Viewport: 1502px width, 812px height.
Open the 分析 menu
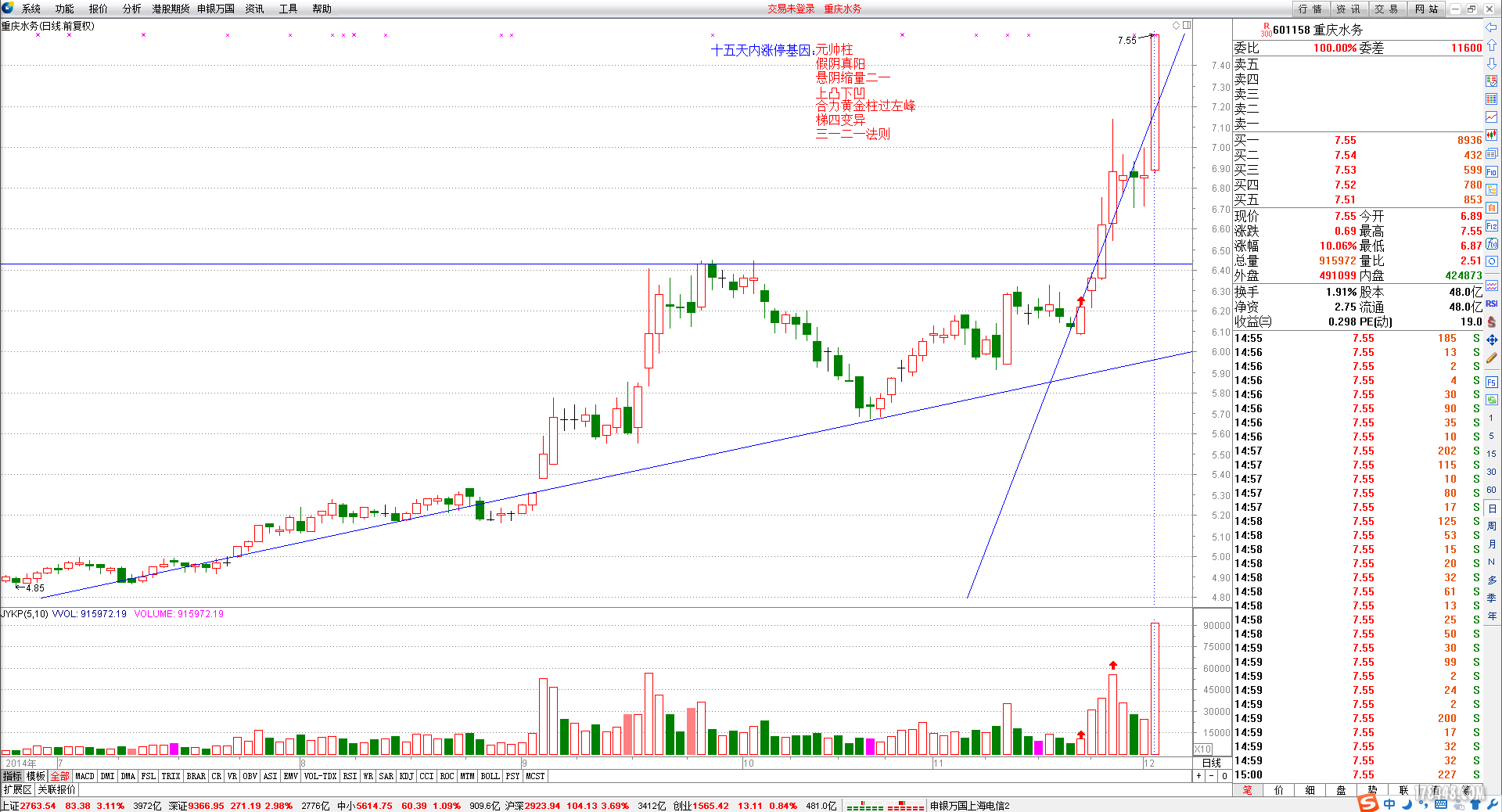(132, 9)
